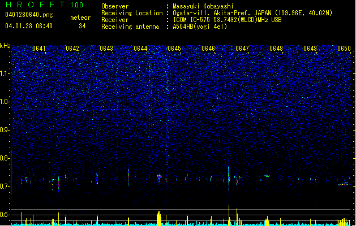Click the Ogata-vill. Akita-Pref. JAPAN location text
Viewport: 356px width, 226px height.
(x=252, y=13)
